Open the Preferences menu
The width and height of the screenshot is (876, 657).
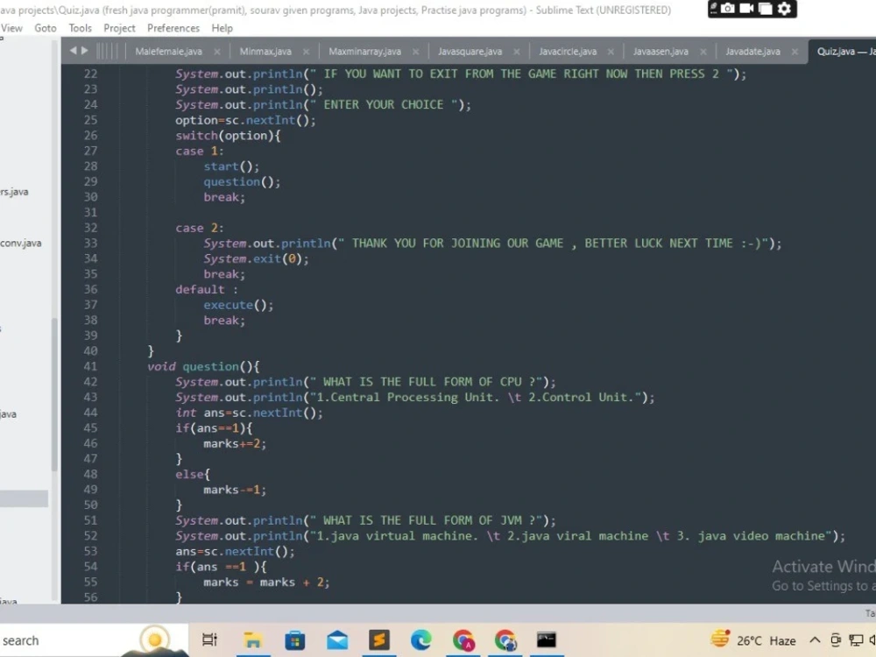173,28
